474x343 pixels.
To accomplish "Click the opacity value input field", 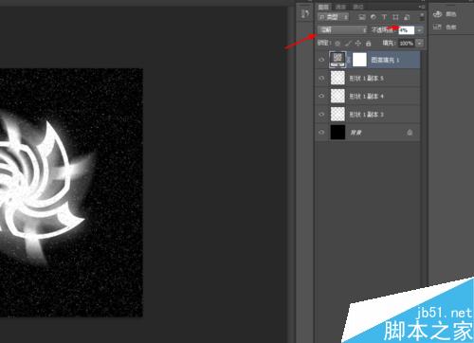I will tap(406, 30).
